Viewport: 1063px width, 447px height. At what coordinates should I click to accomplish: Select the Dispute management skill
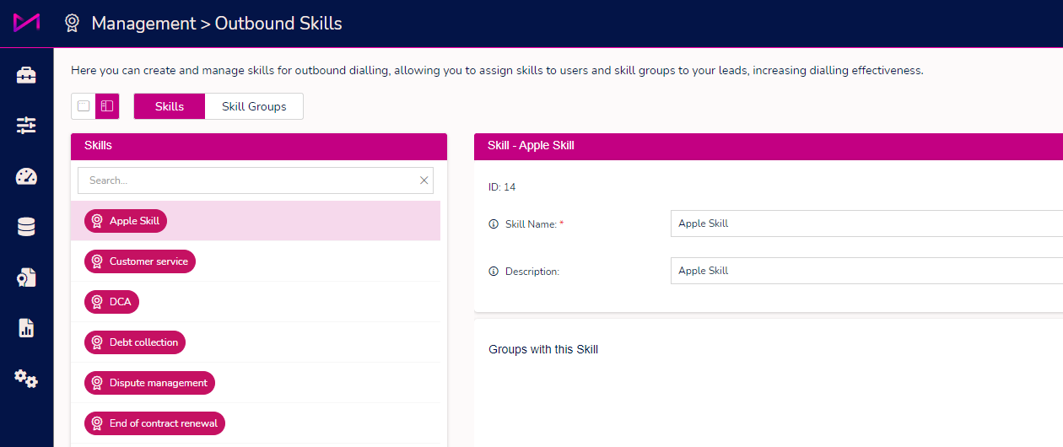coord(150,383)
